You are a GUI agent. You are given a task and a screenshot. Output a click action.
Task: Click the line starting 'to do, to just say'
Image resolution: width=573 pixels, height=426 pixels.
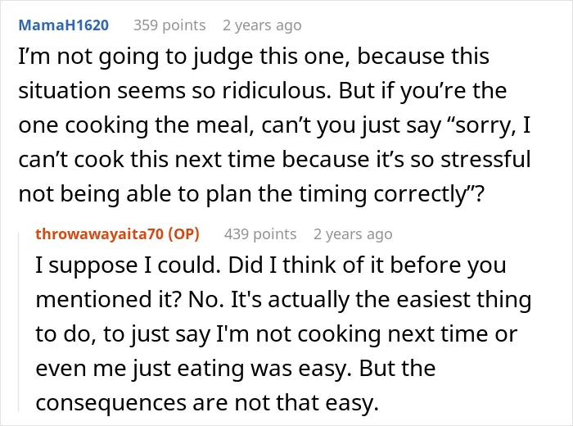[277, 334]
